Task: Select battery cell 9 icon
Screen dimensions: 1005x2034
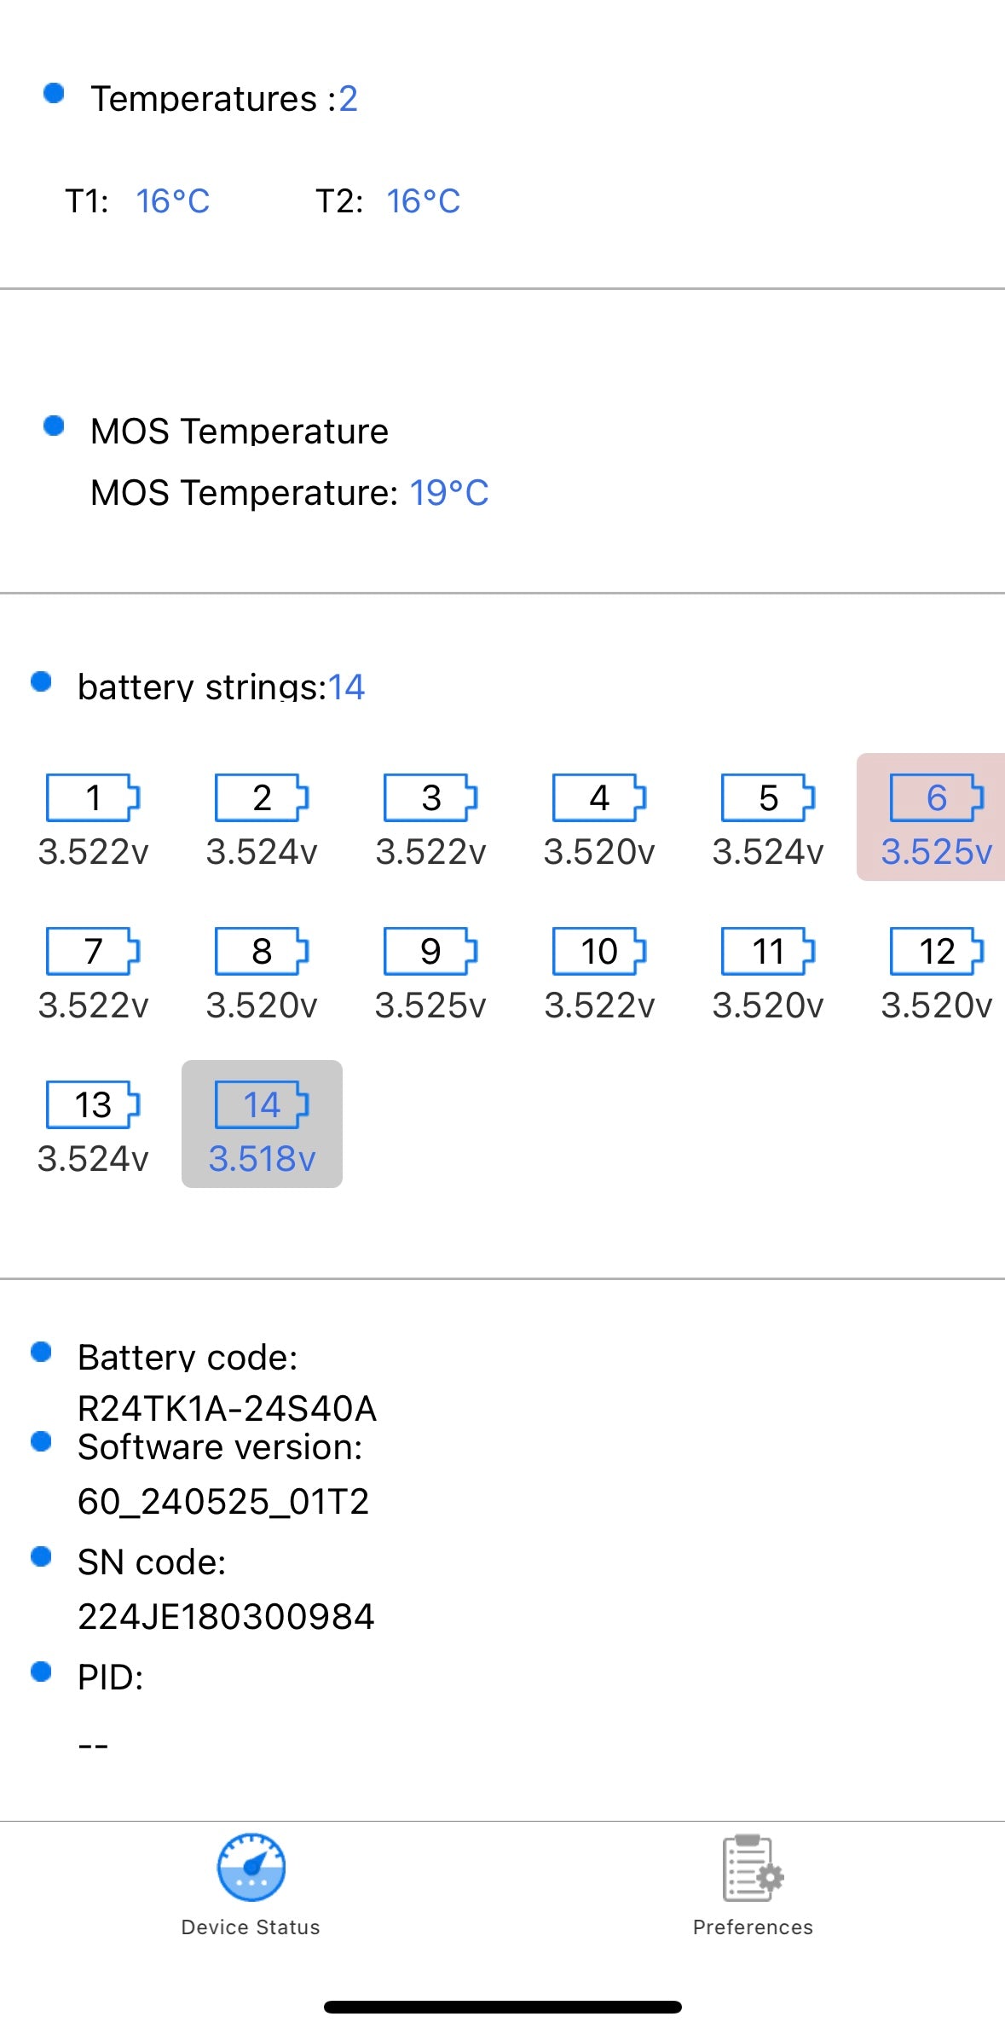Action: point(430,952)
